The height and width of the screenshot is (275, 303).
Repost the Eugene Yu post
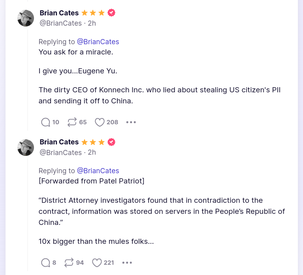pyautogui.click(x=72, y=122)
